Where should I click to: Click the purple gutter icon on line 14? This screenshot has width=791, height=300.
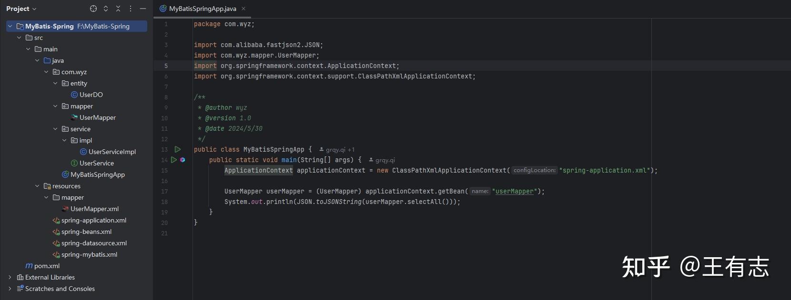coord(183,160)
